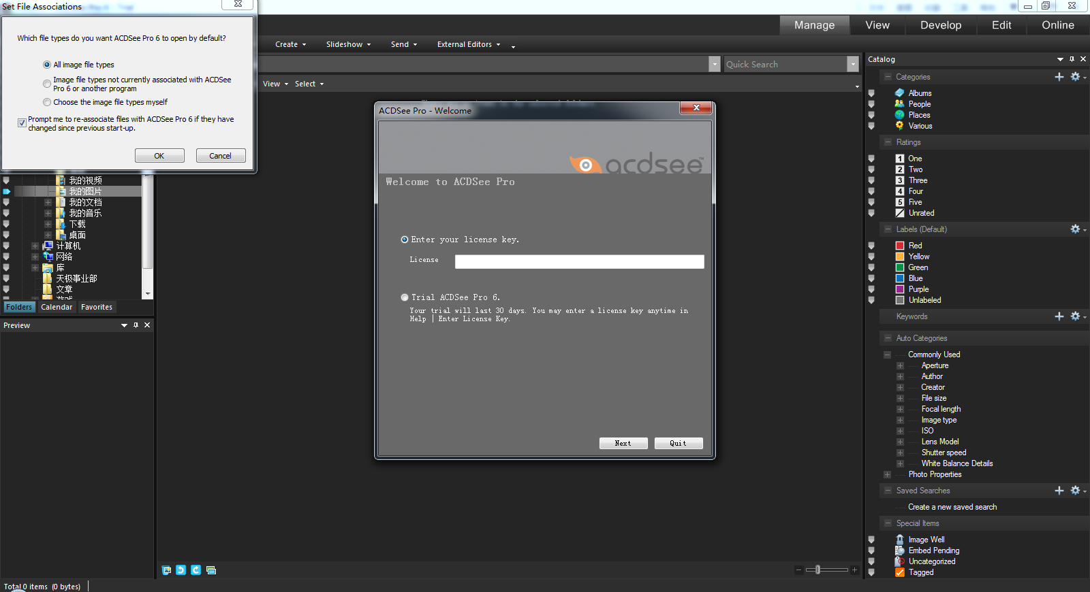Switch to the Develop mode tab
The image size is (1090, 592).
tap(940, 25)
